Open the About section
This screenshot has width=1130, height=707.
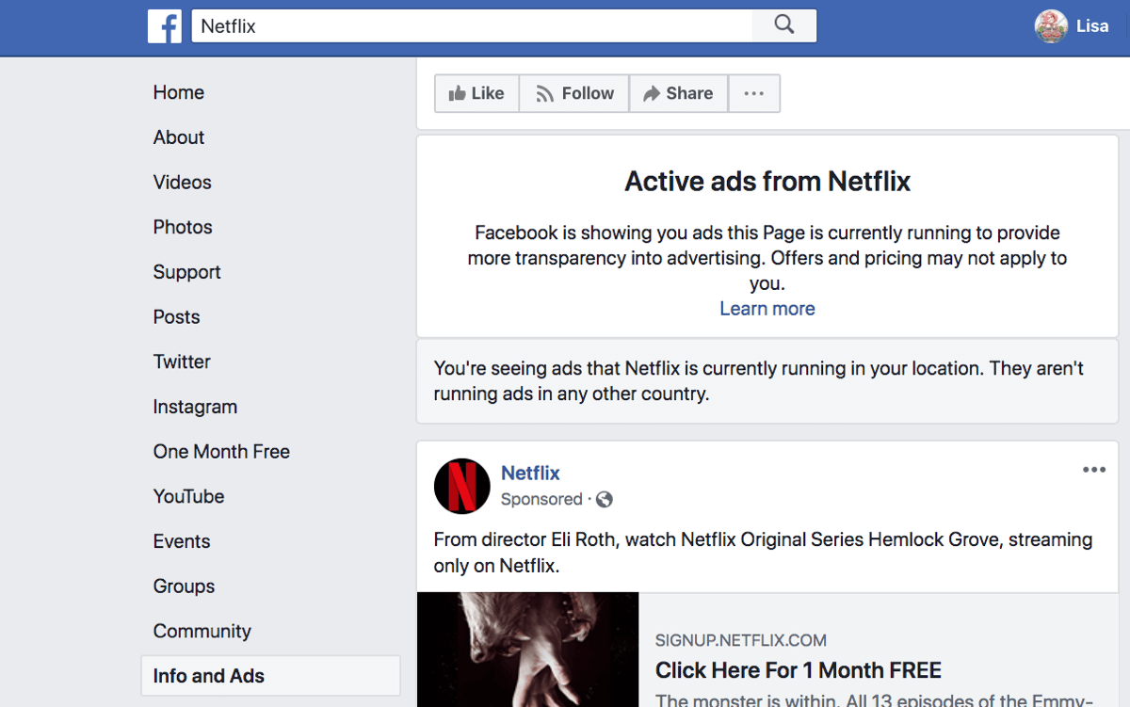[x=179, y=137]
